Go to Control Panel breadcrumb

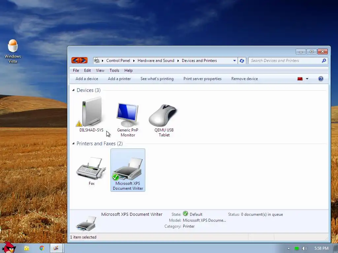click(118, 61)
